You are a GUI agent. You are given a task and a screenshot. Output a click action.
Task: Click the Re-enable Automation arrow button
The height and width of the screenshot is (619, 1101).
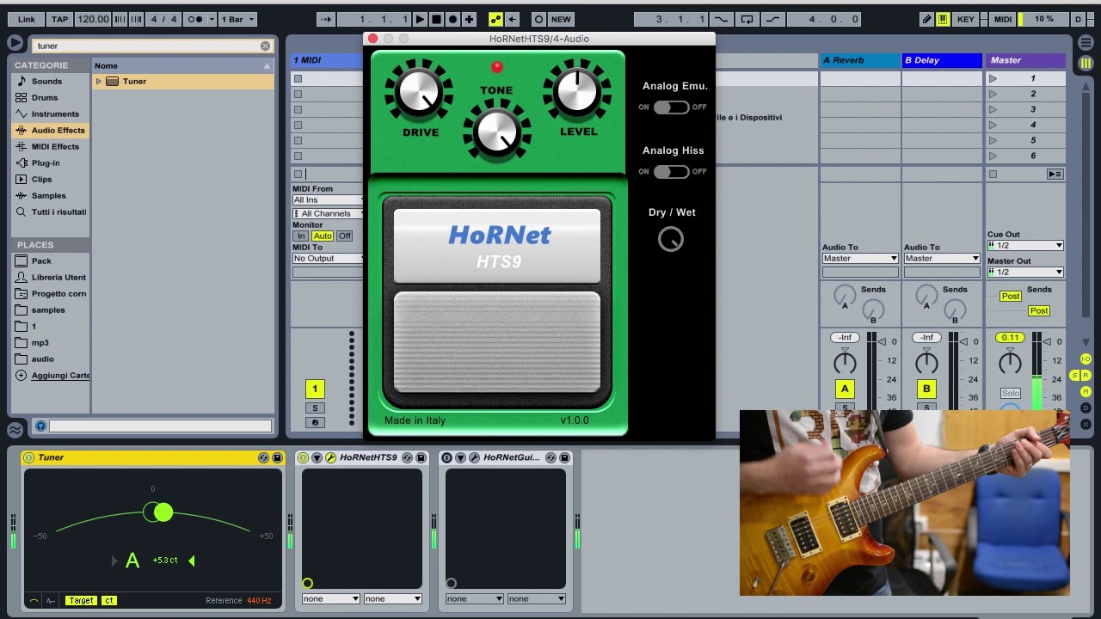(x=512, y=19)
